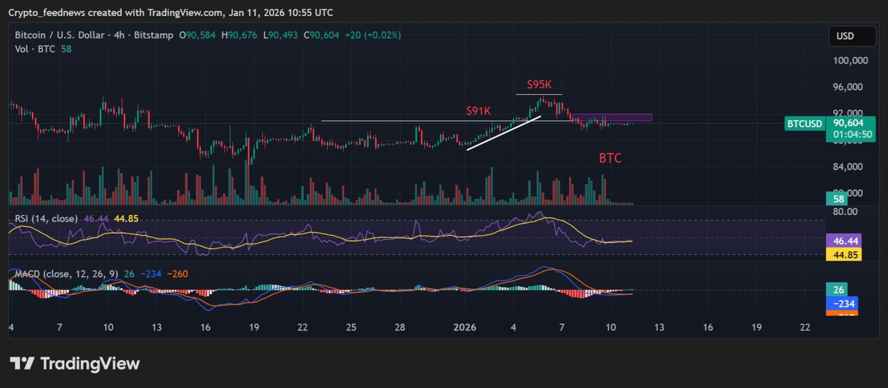Open the USD currency selector

tap(852, 36)
